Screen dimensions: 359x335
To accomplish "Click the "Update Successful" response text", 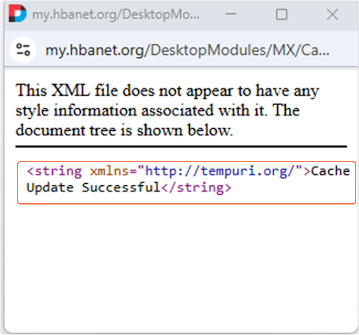I will pos(93,188).
